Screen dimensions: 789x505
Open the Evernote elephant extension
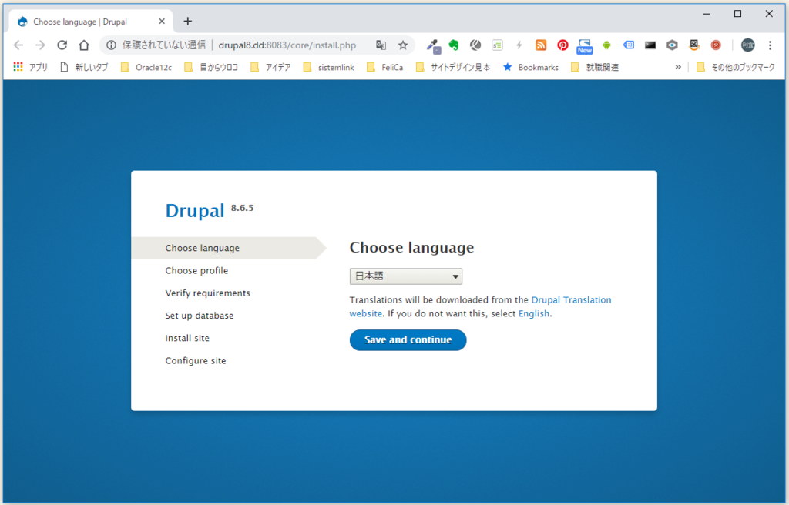[x=454, y=45]
